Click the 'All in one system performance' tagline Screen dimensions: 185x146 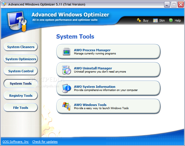tap(65, 20)
